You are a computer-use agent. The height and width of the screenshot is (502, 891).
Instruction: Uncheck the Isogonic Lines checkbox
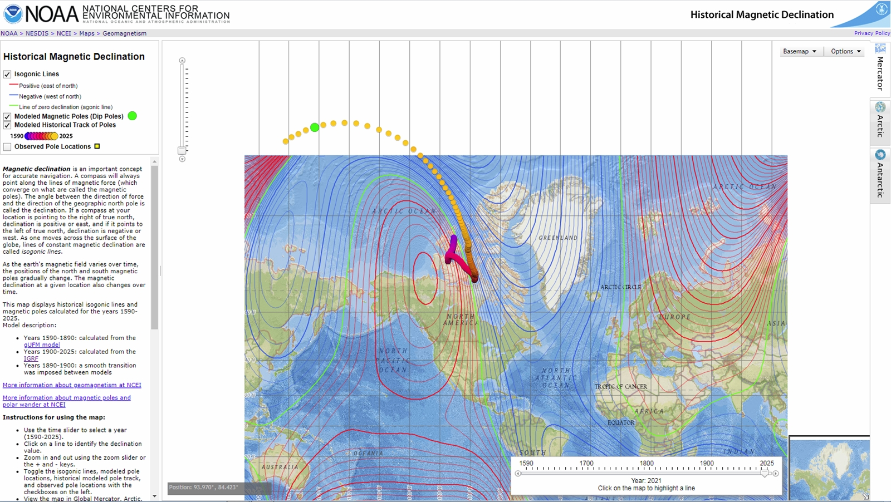point(7,74)
